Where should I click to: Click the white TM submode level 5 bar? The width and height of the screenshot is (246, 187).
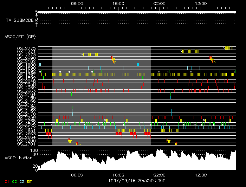[x=136, y=12]
